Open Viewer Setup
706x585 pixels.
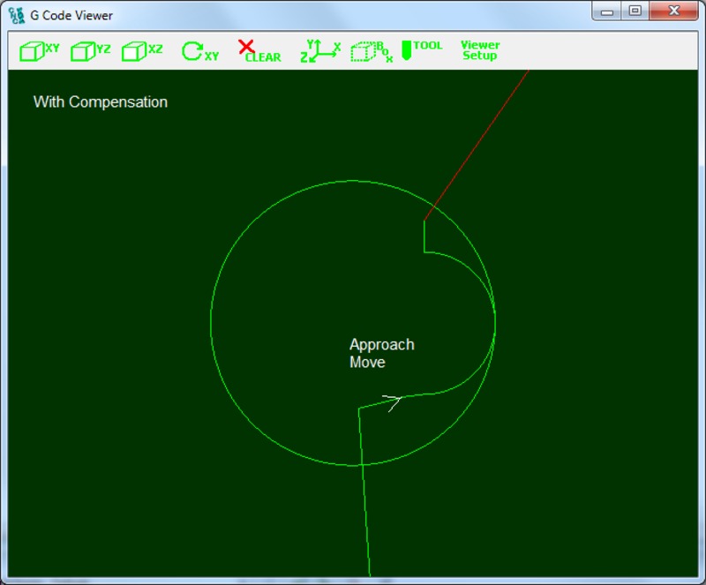point(480,50)
